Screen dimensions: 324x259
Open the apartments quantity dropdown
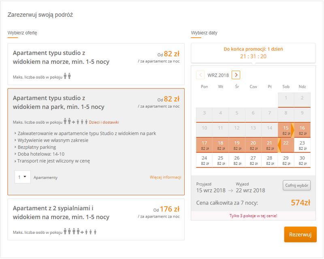click(22, 177)
